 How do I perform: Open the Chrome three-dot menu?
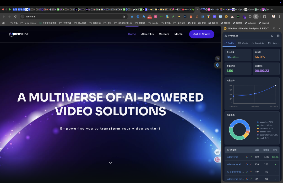(x=279, y=17)
